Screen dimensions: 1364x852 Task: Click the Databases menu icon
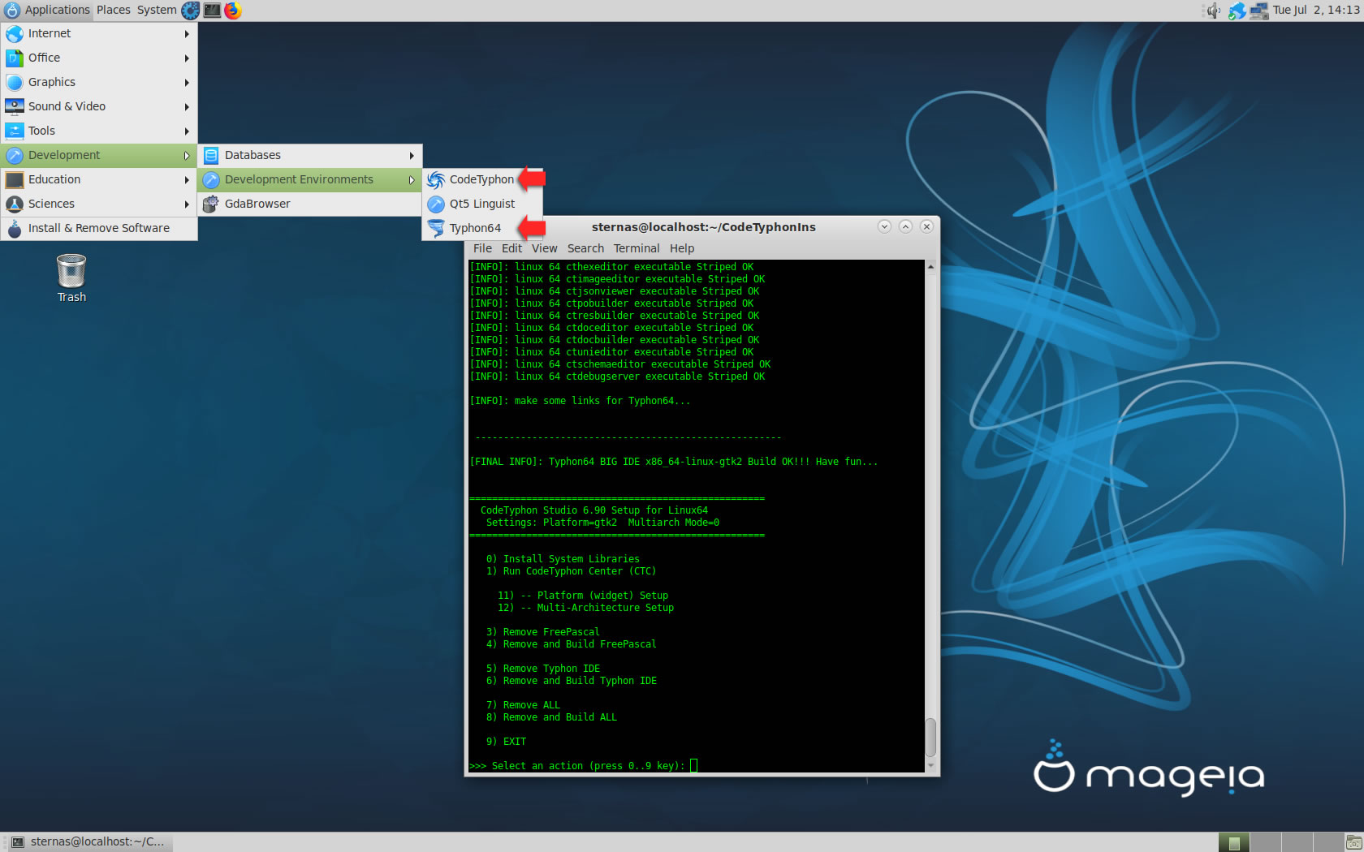(x=211, y=155)
